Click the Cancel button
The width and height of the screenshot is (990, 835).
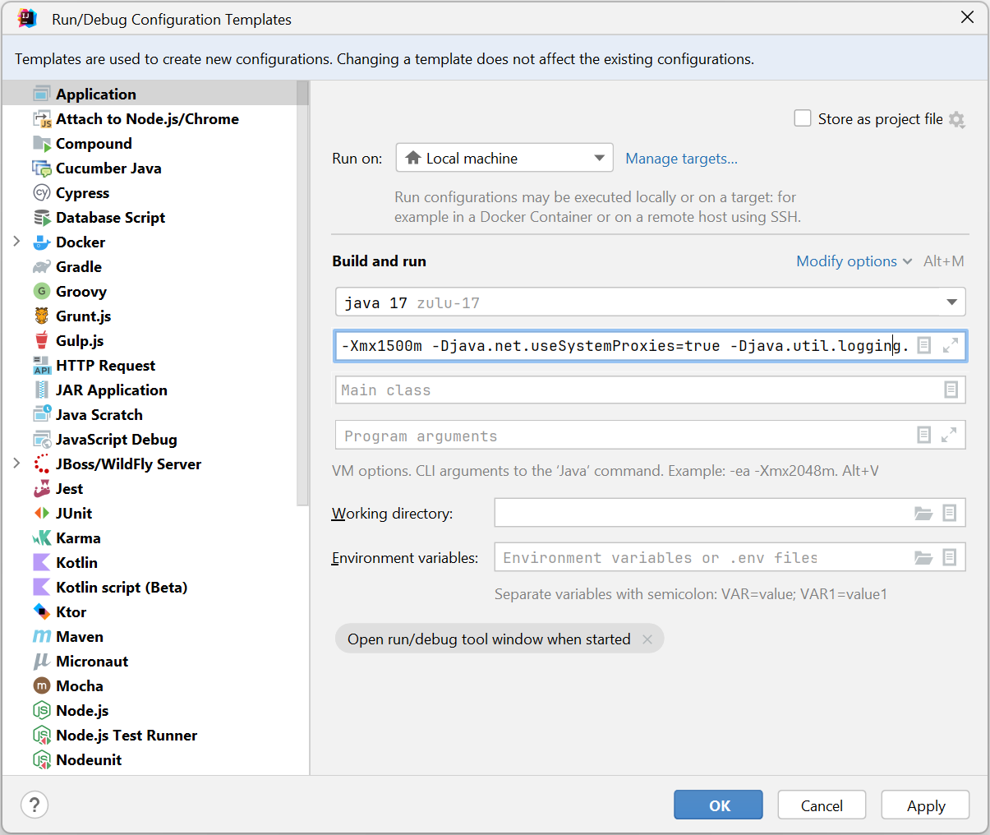(822, 805)
